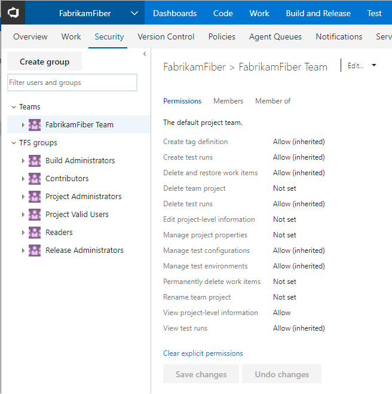This screenshot has height=394, width=392.
Task: Change the Create tag definition permission value
Action: [x=299, y=142]
